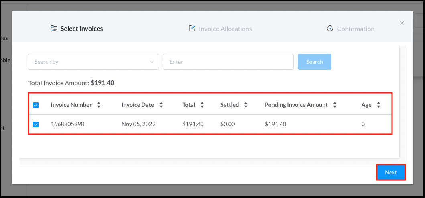Sort by Settled column arrows
The width and height of the screenshot is (425, 198).
[246, 105]
